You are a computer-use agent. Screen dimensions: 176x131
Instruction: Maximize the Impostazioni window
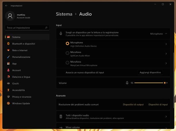(x=163, y=4)
